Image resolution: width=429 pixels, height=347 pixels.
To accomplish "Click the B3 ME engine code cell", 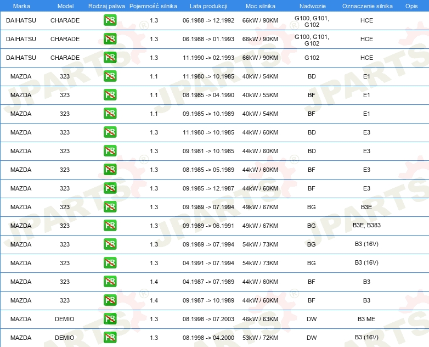I will click(366, 319).
